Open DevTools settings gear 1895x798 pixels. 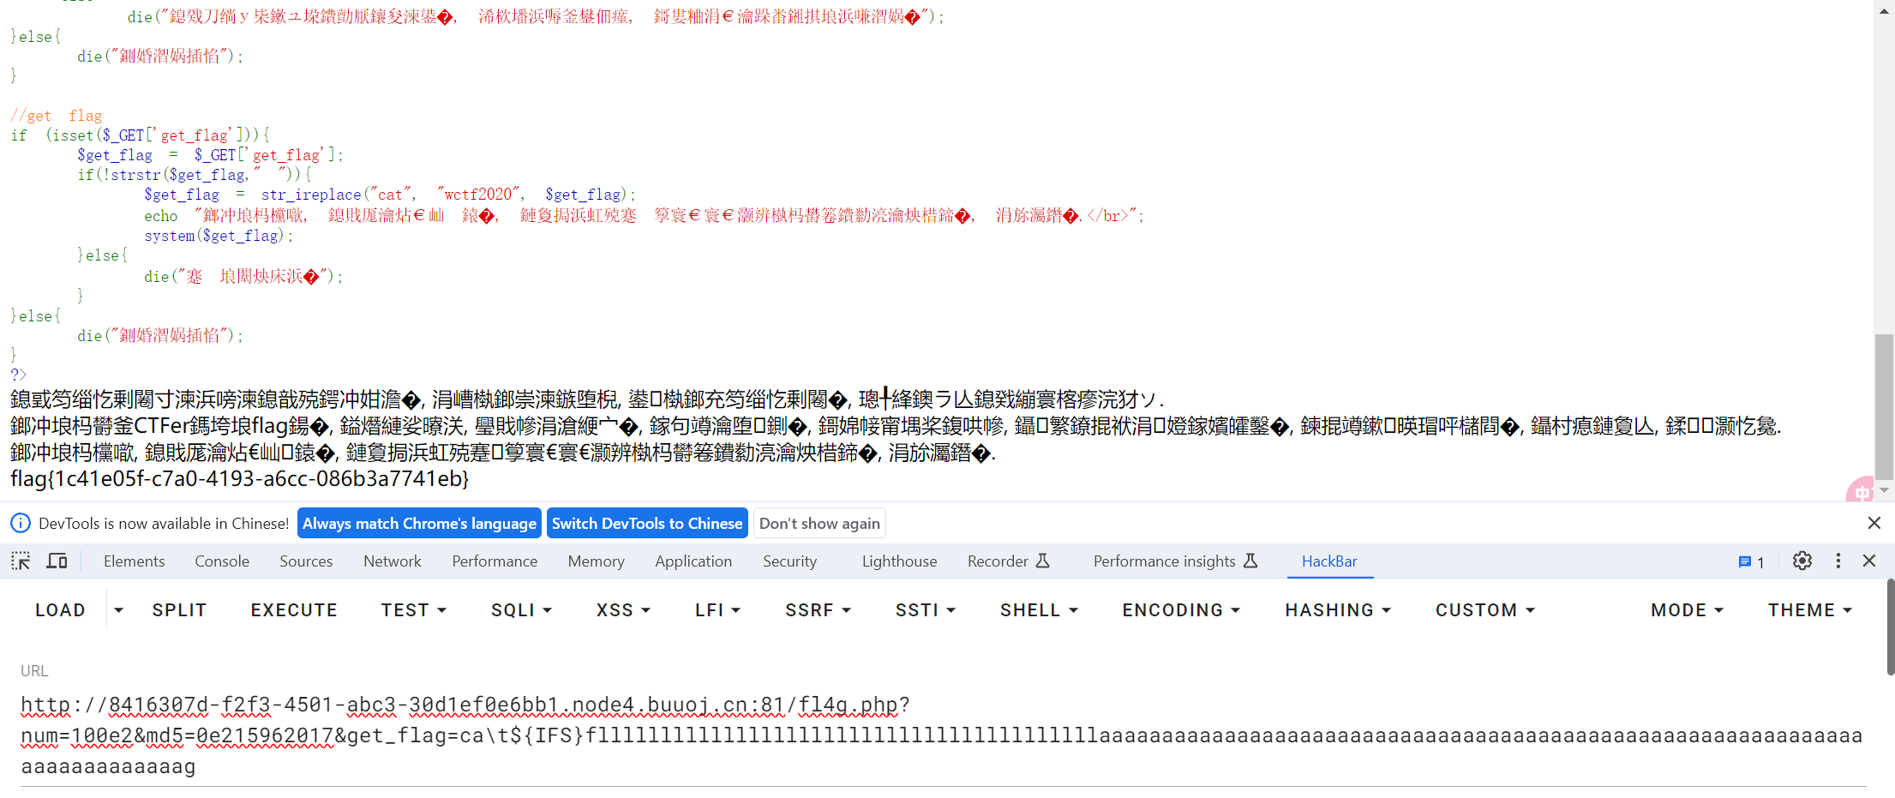click(1802, 561)
